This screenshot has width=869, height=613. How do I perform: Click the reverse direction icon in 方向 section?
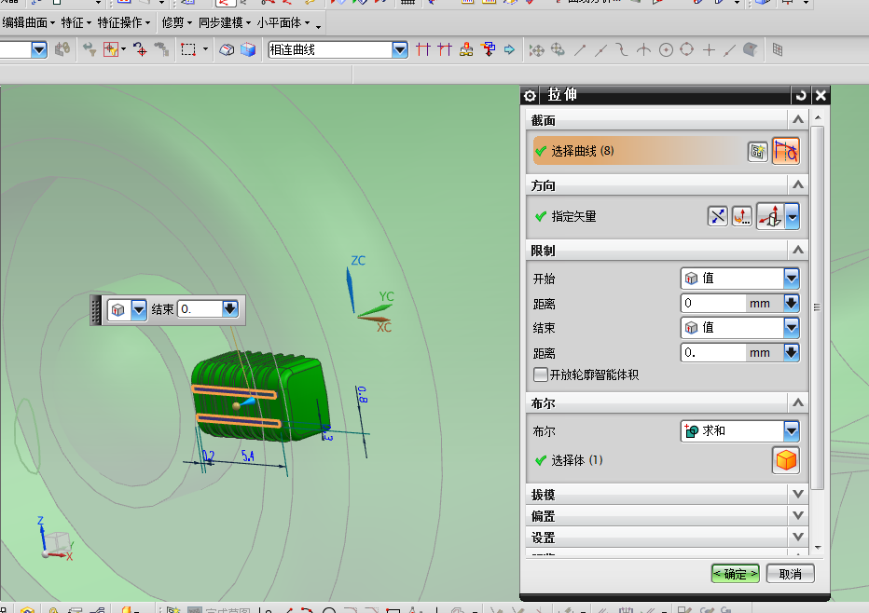(718, 216)
